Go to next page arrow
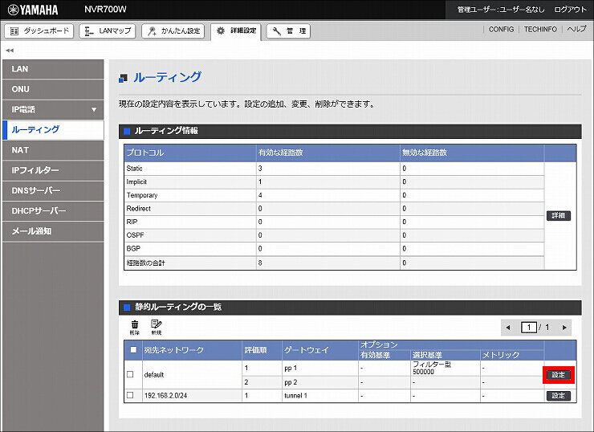594x432 pixels. pyautogui.click(x=564, y=328)
